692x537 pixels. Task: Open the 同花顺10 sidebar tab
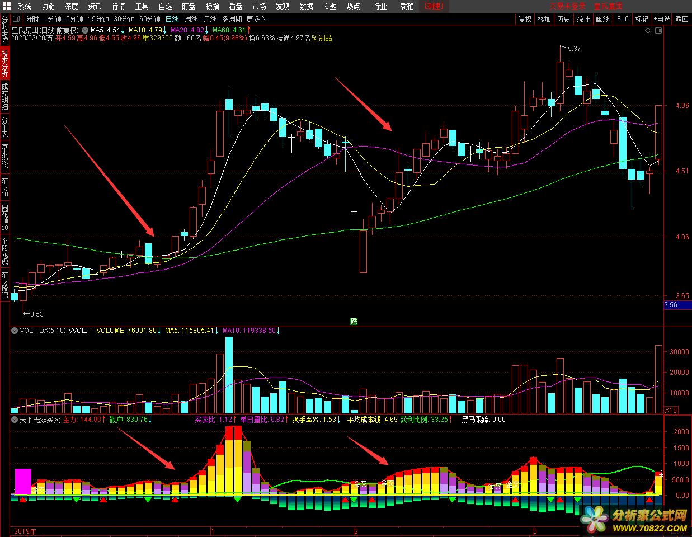pos(4,218)
